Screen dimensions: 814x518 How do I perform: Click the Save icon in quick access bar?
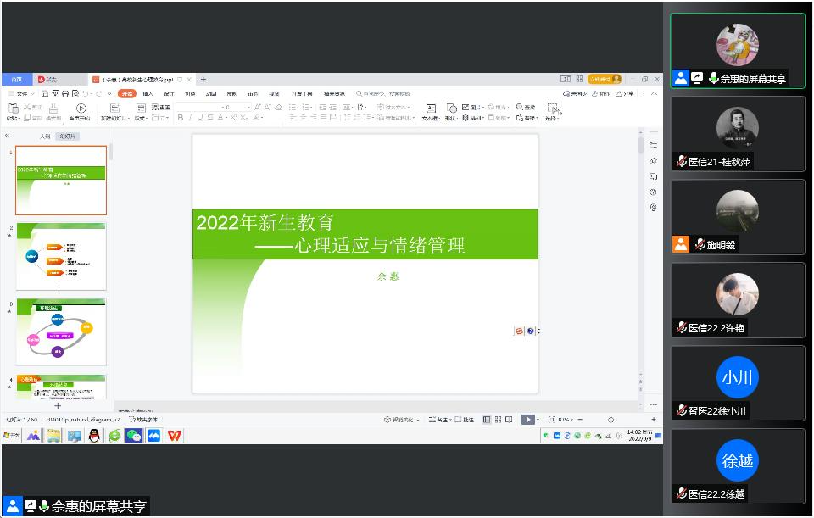coord(45,93)
